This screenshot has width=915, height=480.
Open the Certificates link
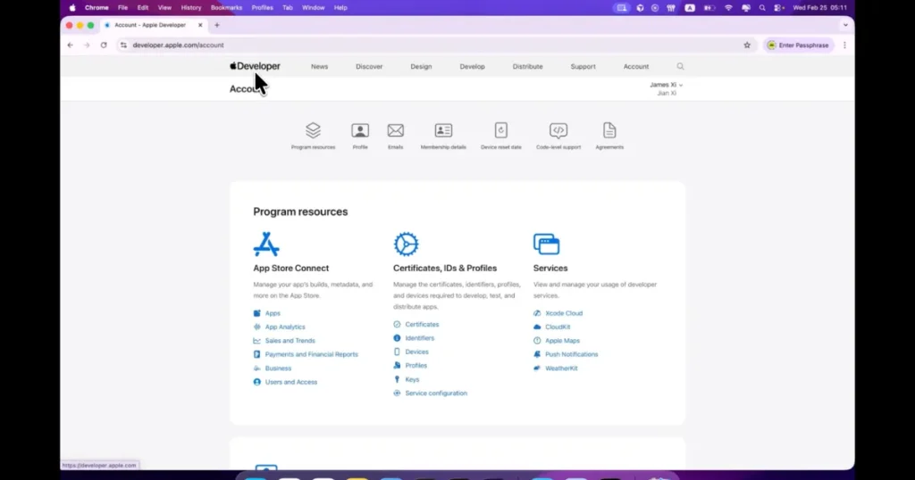click(422, 325)
